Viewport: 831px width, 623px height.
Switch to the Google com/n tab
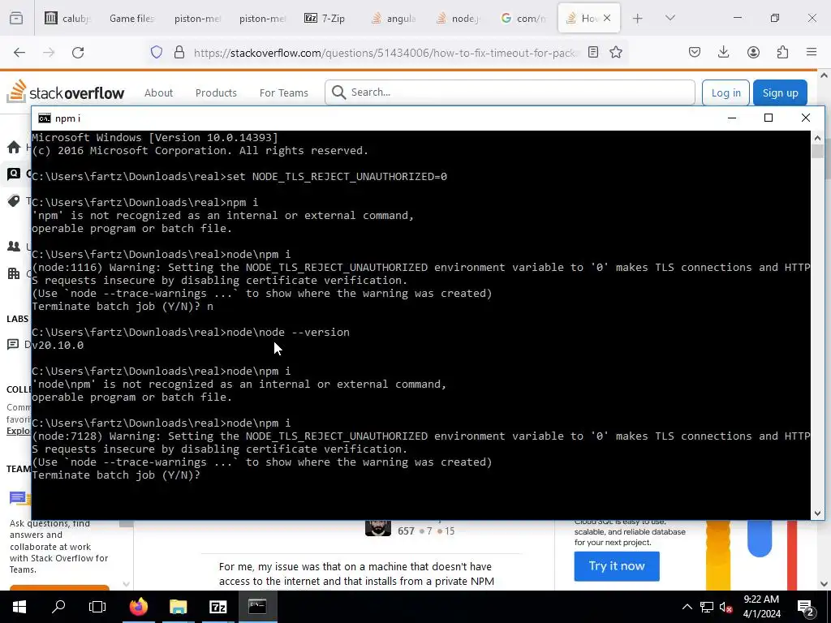[x=523, y=18]
